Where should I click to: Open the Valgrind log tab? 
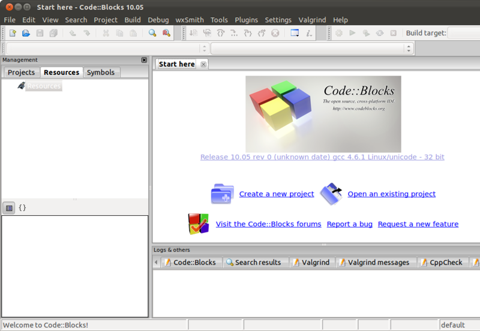311,263
